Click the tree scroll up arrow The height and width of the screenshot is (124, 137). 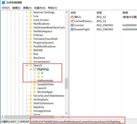pos(67,12)
